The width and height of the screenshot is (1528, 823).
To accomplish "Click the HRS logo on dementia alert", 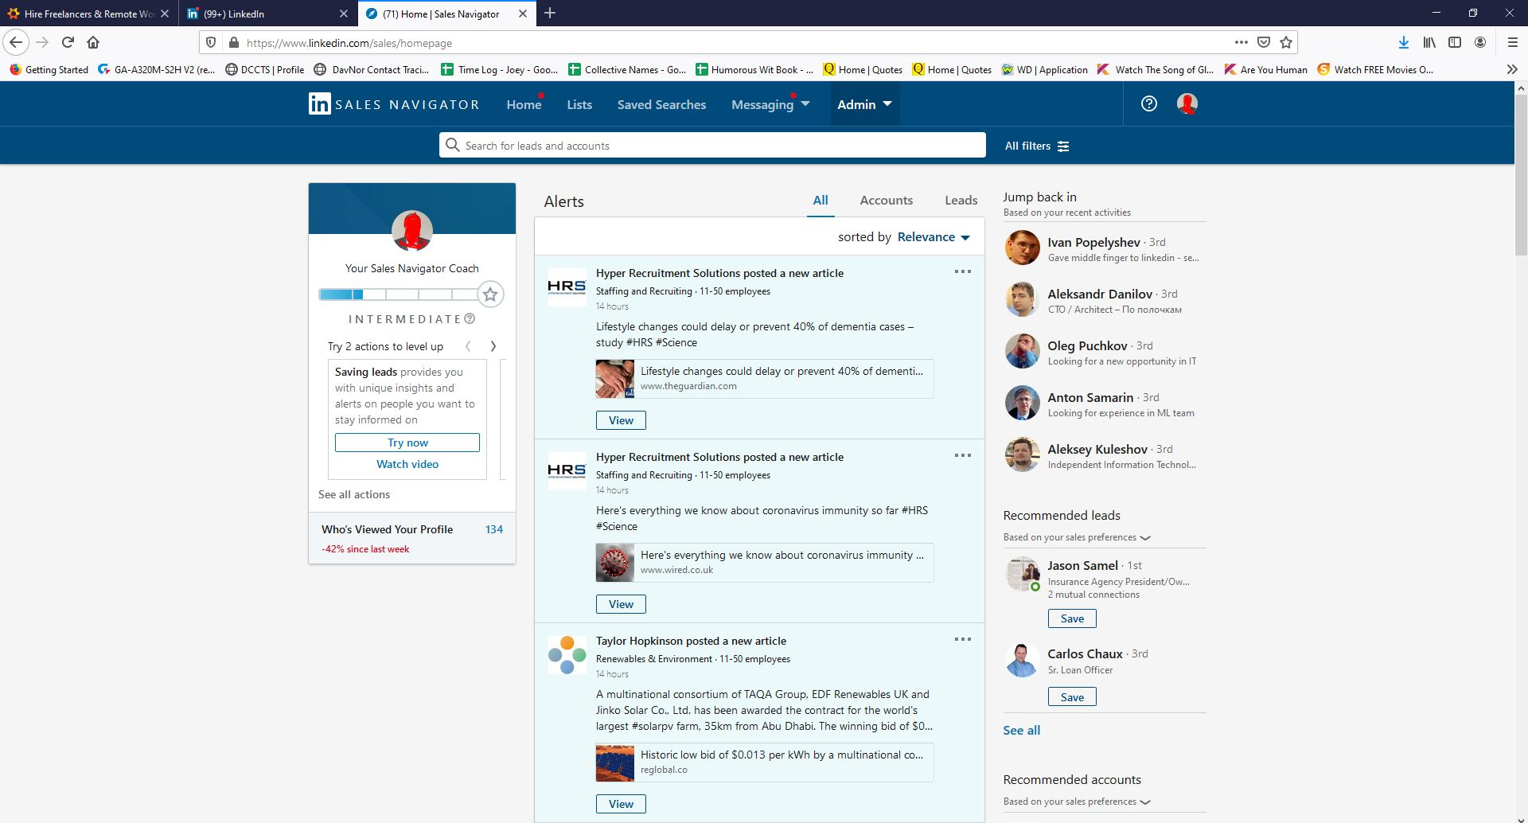I will click(567, 287).
